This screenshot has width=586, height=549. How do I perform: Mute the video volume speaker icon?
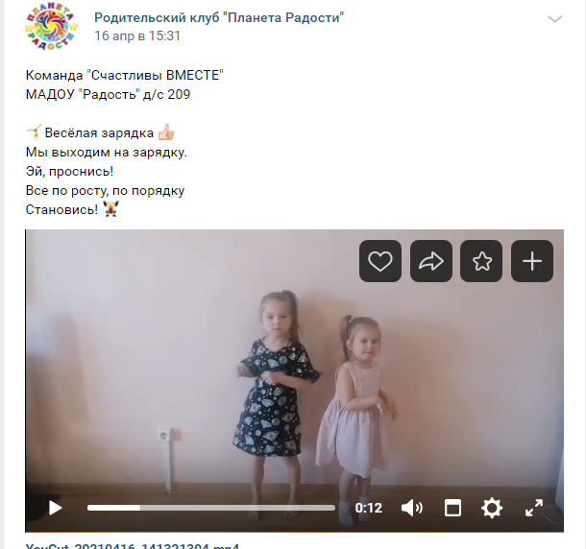412,508
